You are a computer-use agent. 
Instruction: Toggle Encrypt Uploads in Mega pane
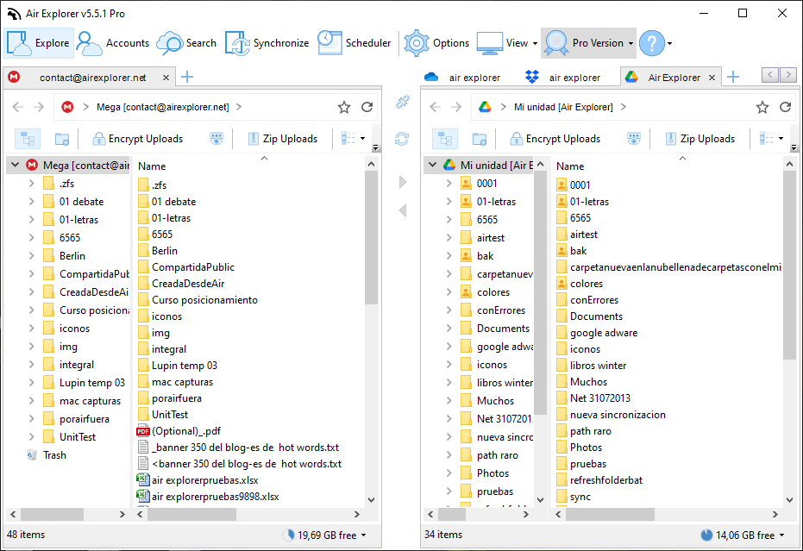tap(138, 139)
